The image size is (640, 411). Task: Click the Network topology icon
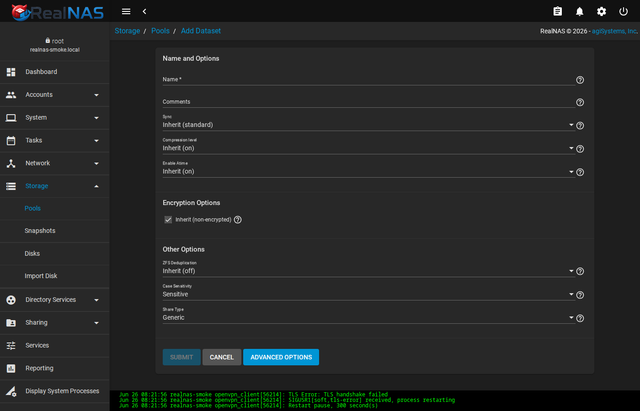[x=11, y=163]
